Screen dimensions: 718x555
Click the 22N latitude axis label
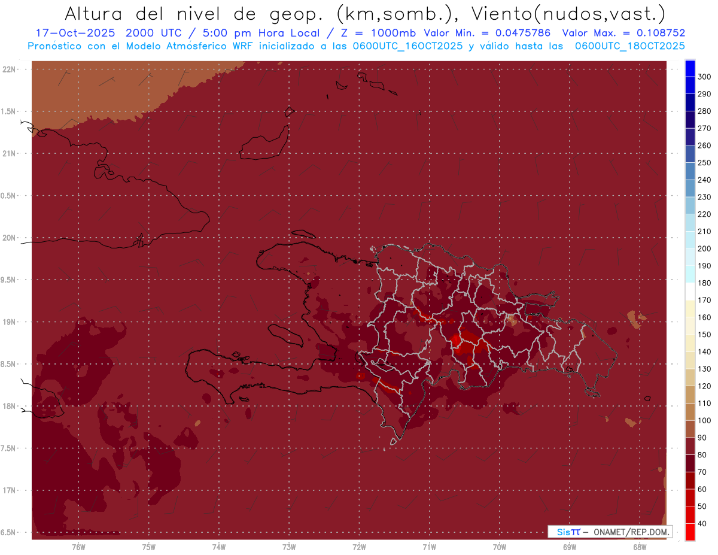(x=11, y=69)
